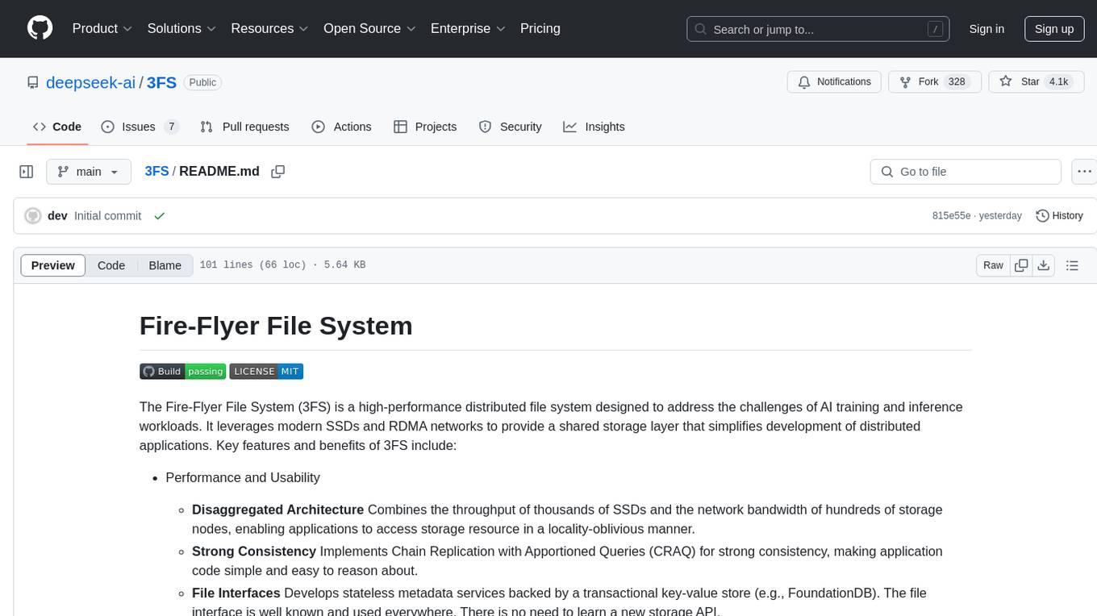Go to the Pricing page
This screenshot has width=1097, height=616.
(540, 28)
